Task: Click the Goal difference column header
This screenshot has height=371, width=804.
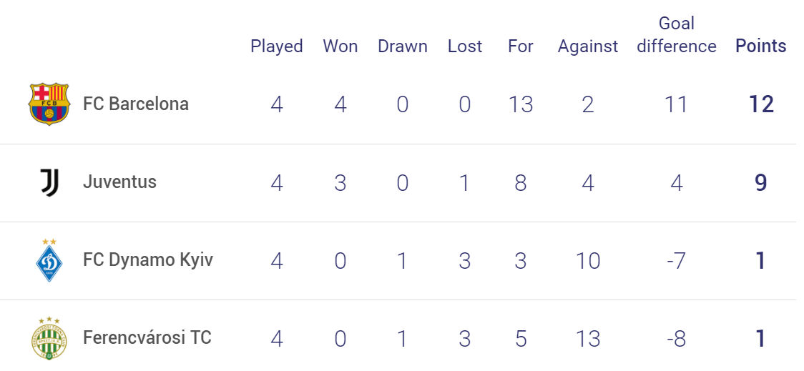Action: point(677,35)
